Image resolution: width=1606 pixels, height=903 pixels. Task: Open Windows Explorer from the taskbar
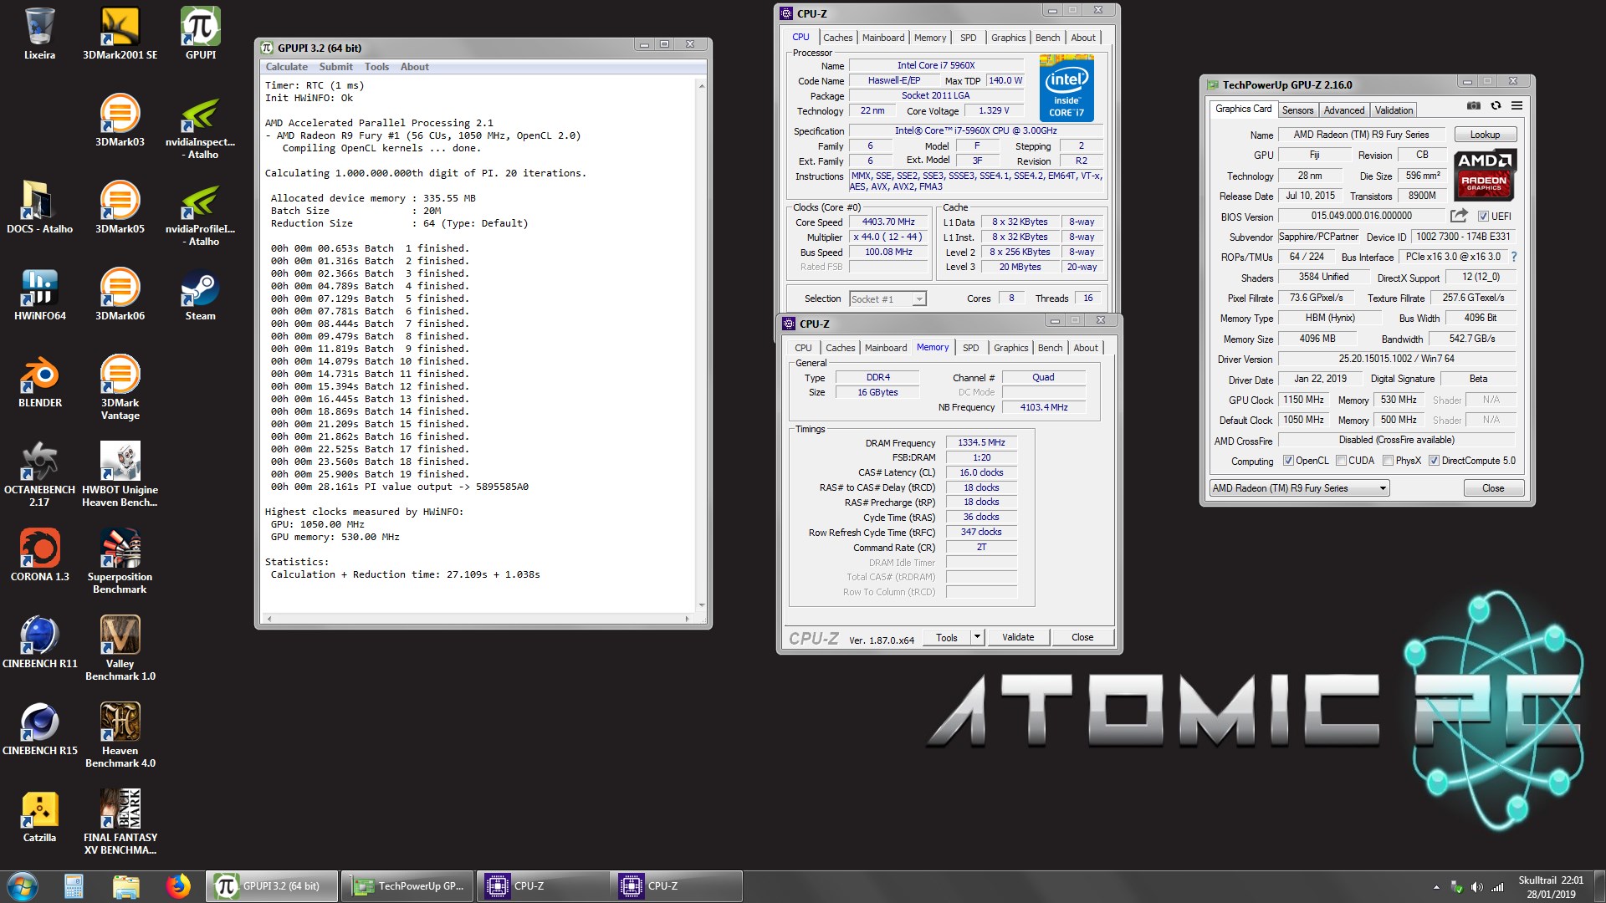pyautogui.click(x=125, y=886)
